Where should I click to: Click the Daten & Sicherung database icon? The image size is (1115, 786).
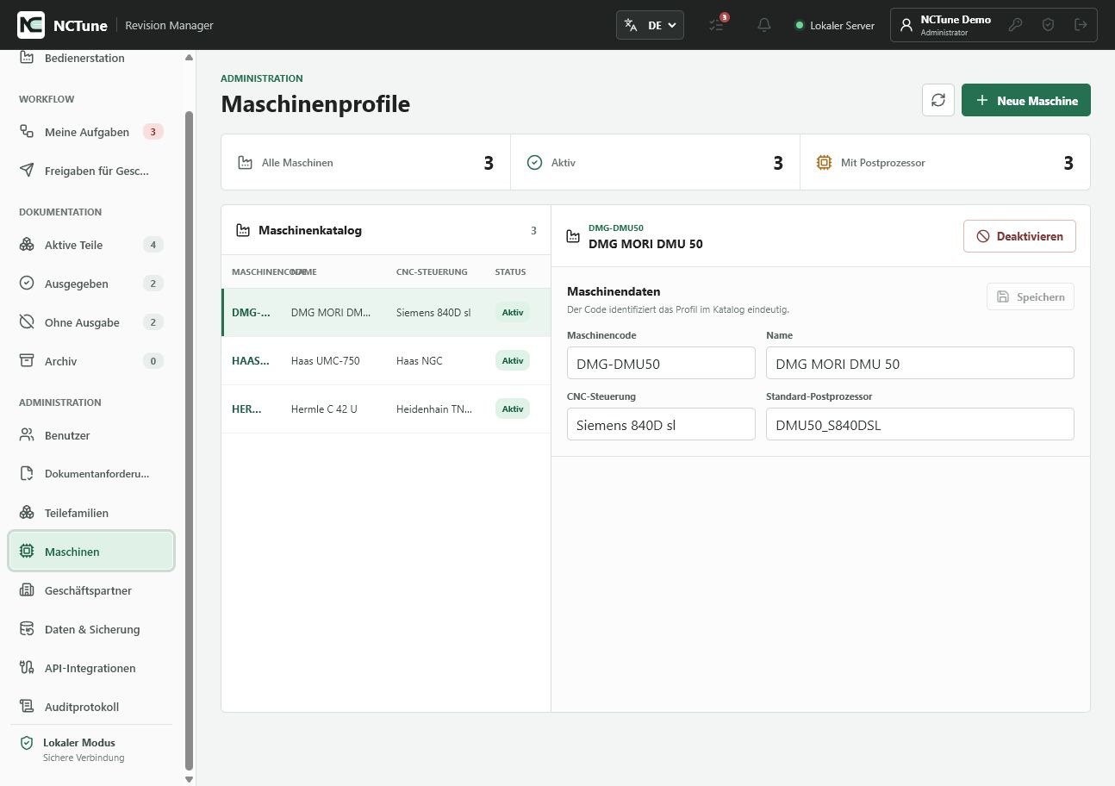(27, 629)
